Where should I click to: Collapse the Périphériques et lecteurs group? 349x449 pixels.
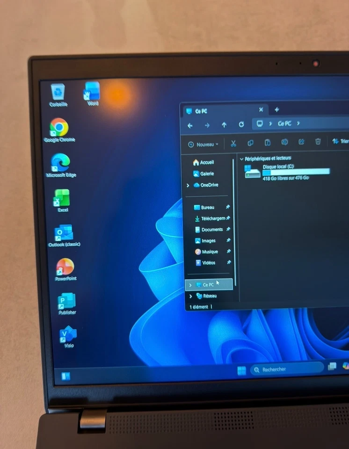coord(242,159)
